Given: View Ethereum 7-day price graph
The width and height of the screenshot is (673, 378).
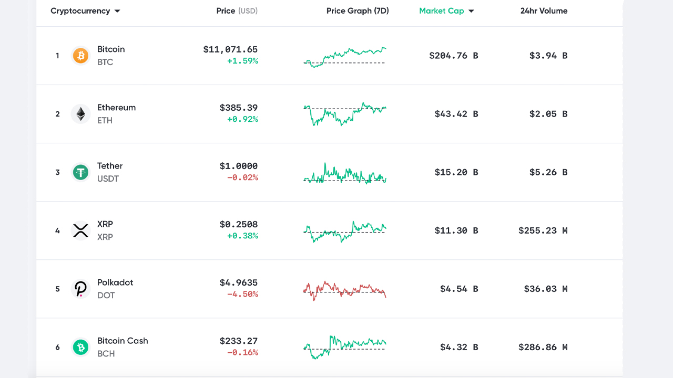Looking at the screenshot, I should click(345, 114).
